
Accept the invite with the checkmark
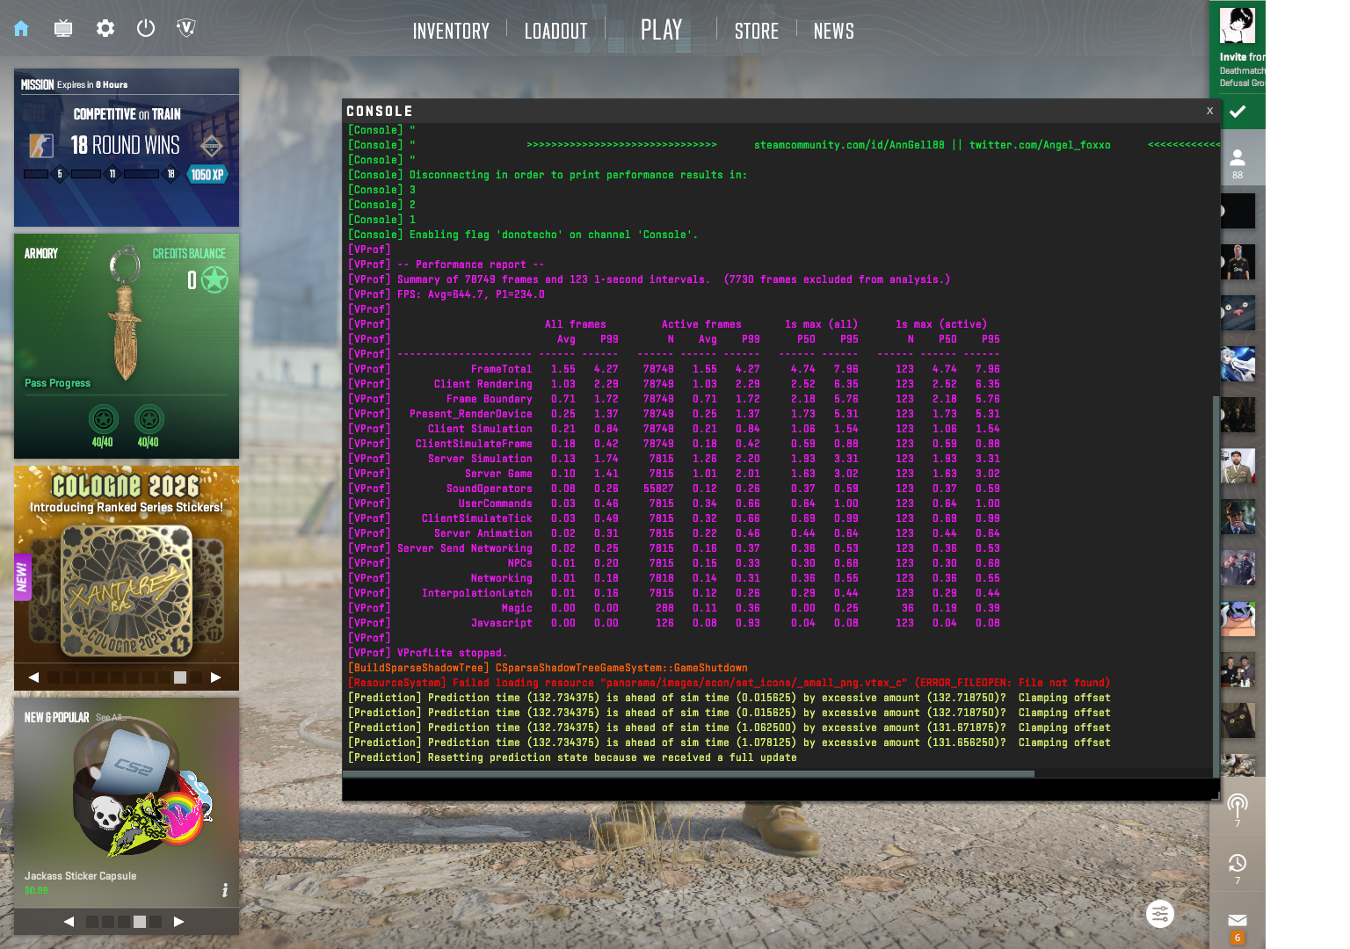1237,112
